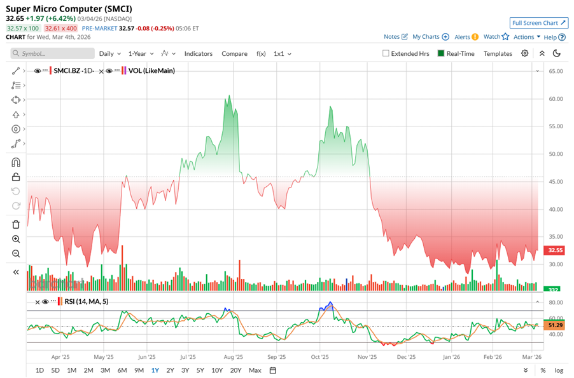Image resolution: width=574 pixels, height=378 pixels.
Task: Click the Symbol search input field
Action: point(52,53)
